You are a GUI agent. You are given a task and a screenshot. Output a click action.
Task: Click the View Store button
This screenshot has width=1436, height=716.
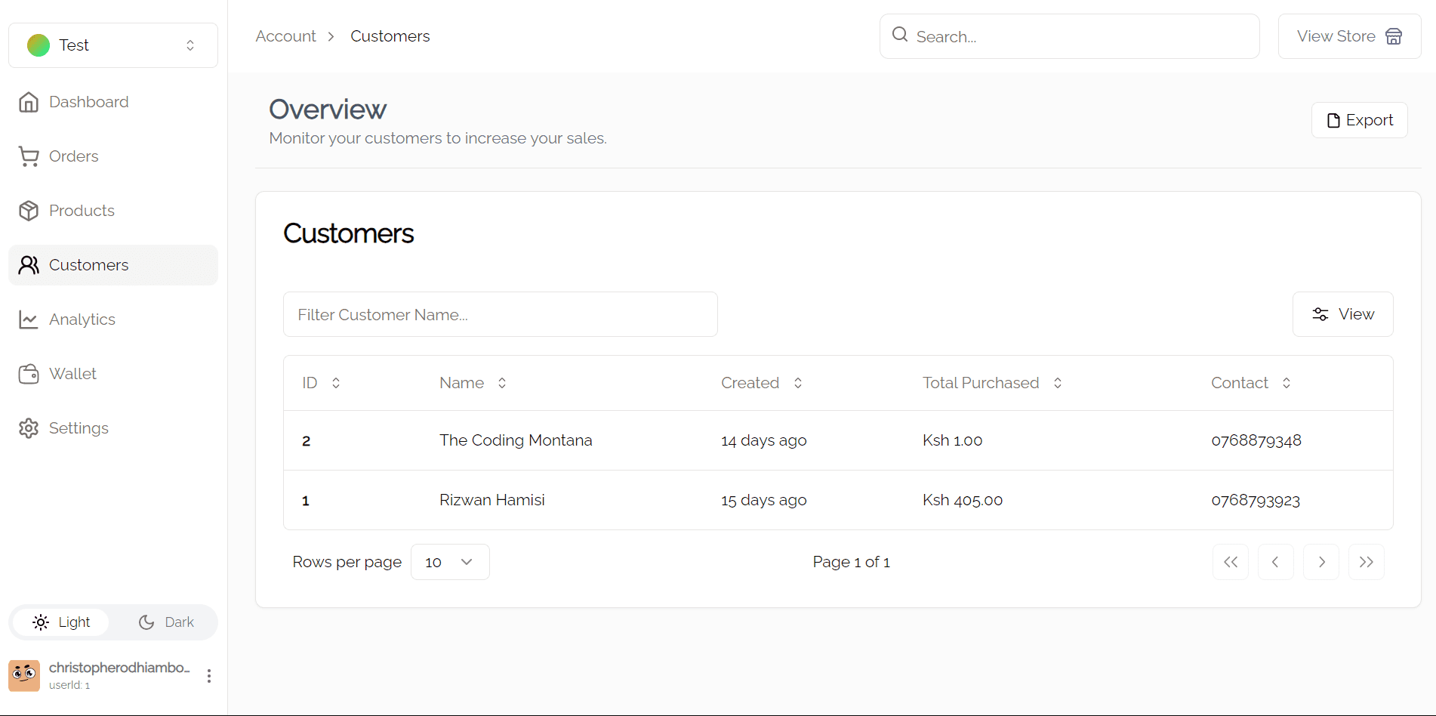pos(1349,36)
